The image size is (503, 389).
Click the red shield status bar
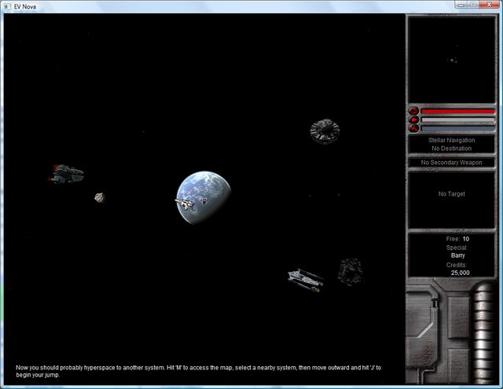(457, 112)
